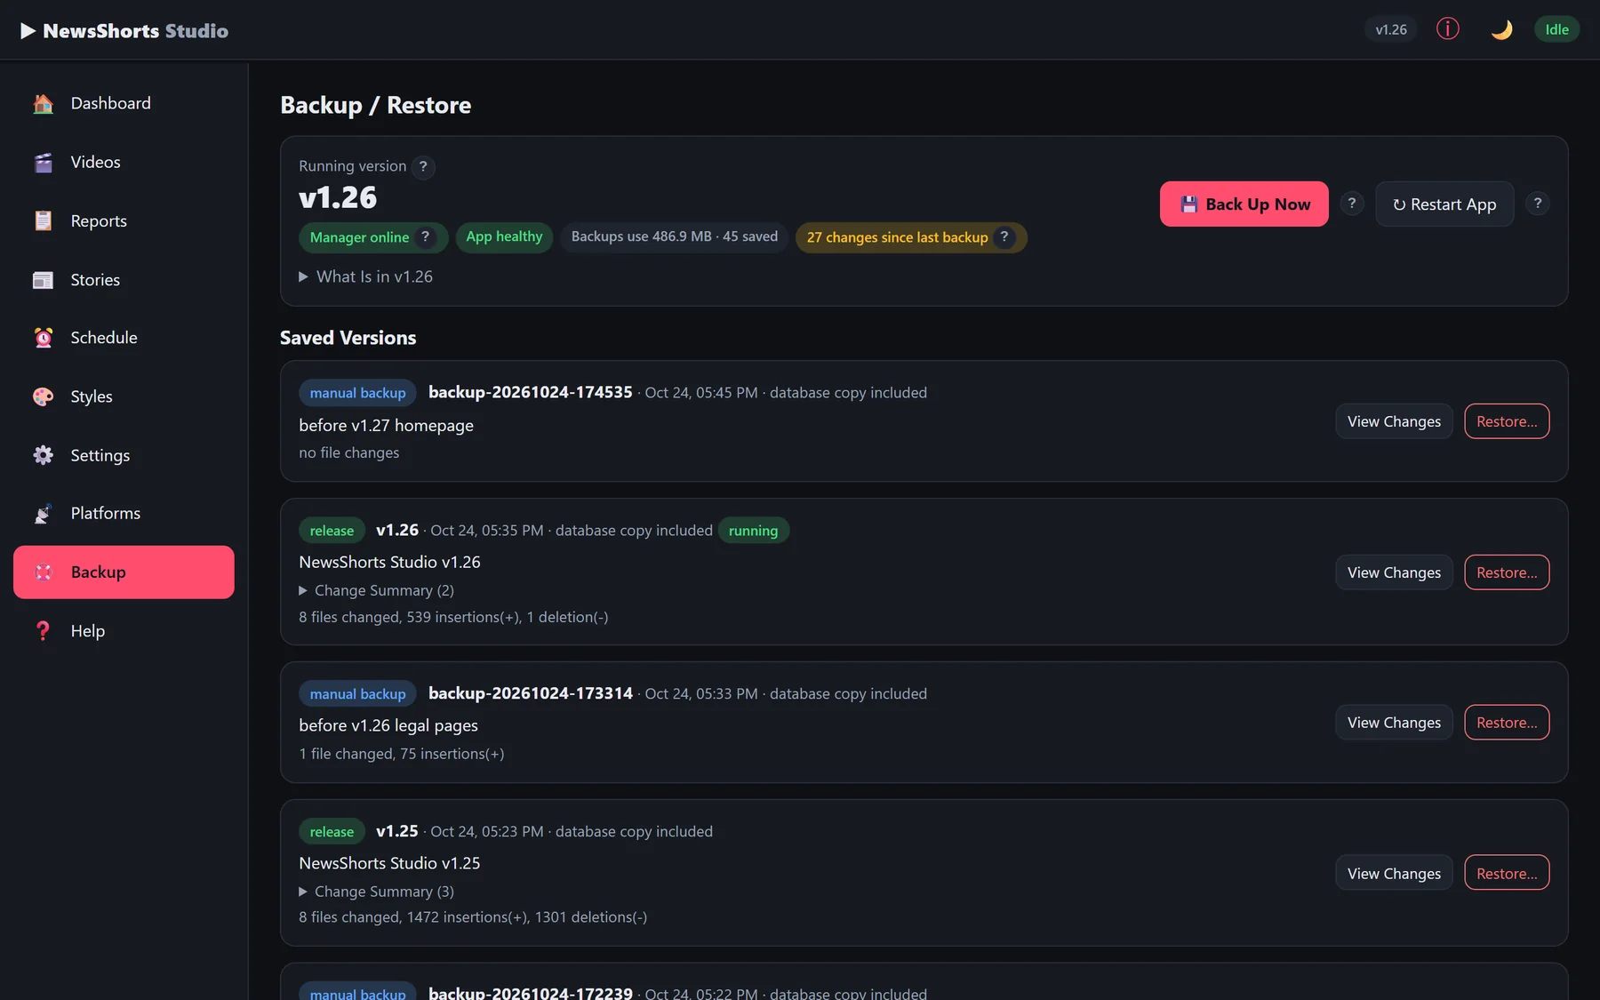This screenshot has height=1000, width=1600.
Task: Click the Help question mark icon
Action: point(43,631)
